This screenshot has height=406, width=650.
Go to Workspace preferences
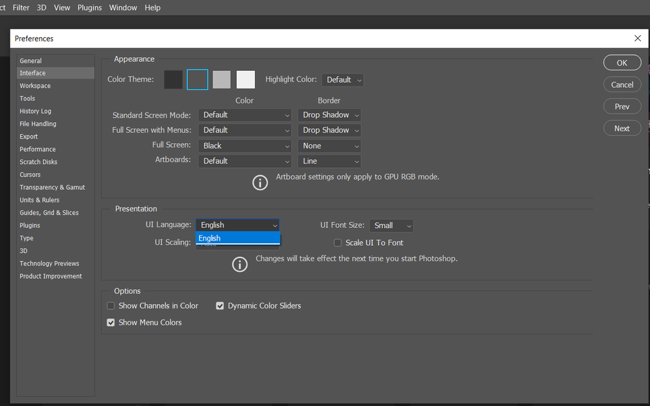tap(55, 86)
